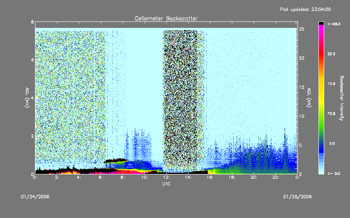Select the 'Plot updated: 23:54:00' timestamp
The height and width of the screenshot is (218, 350).
coord(305,9)
